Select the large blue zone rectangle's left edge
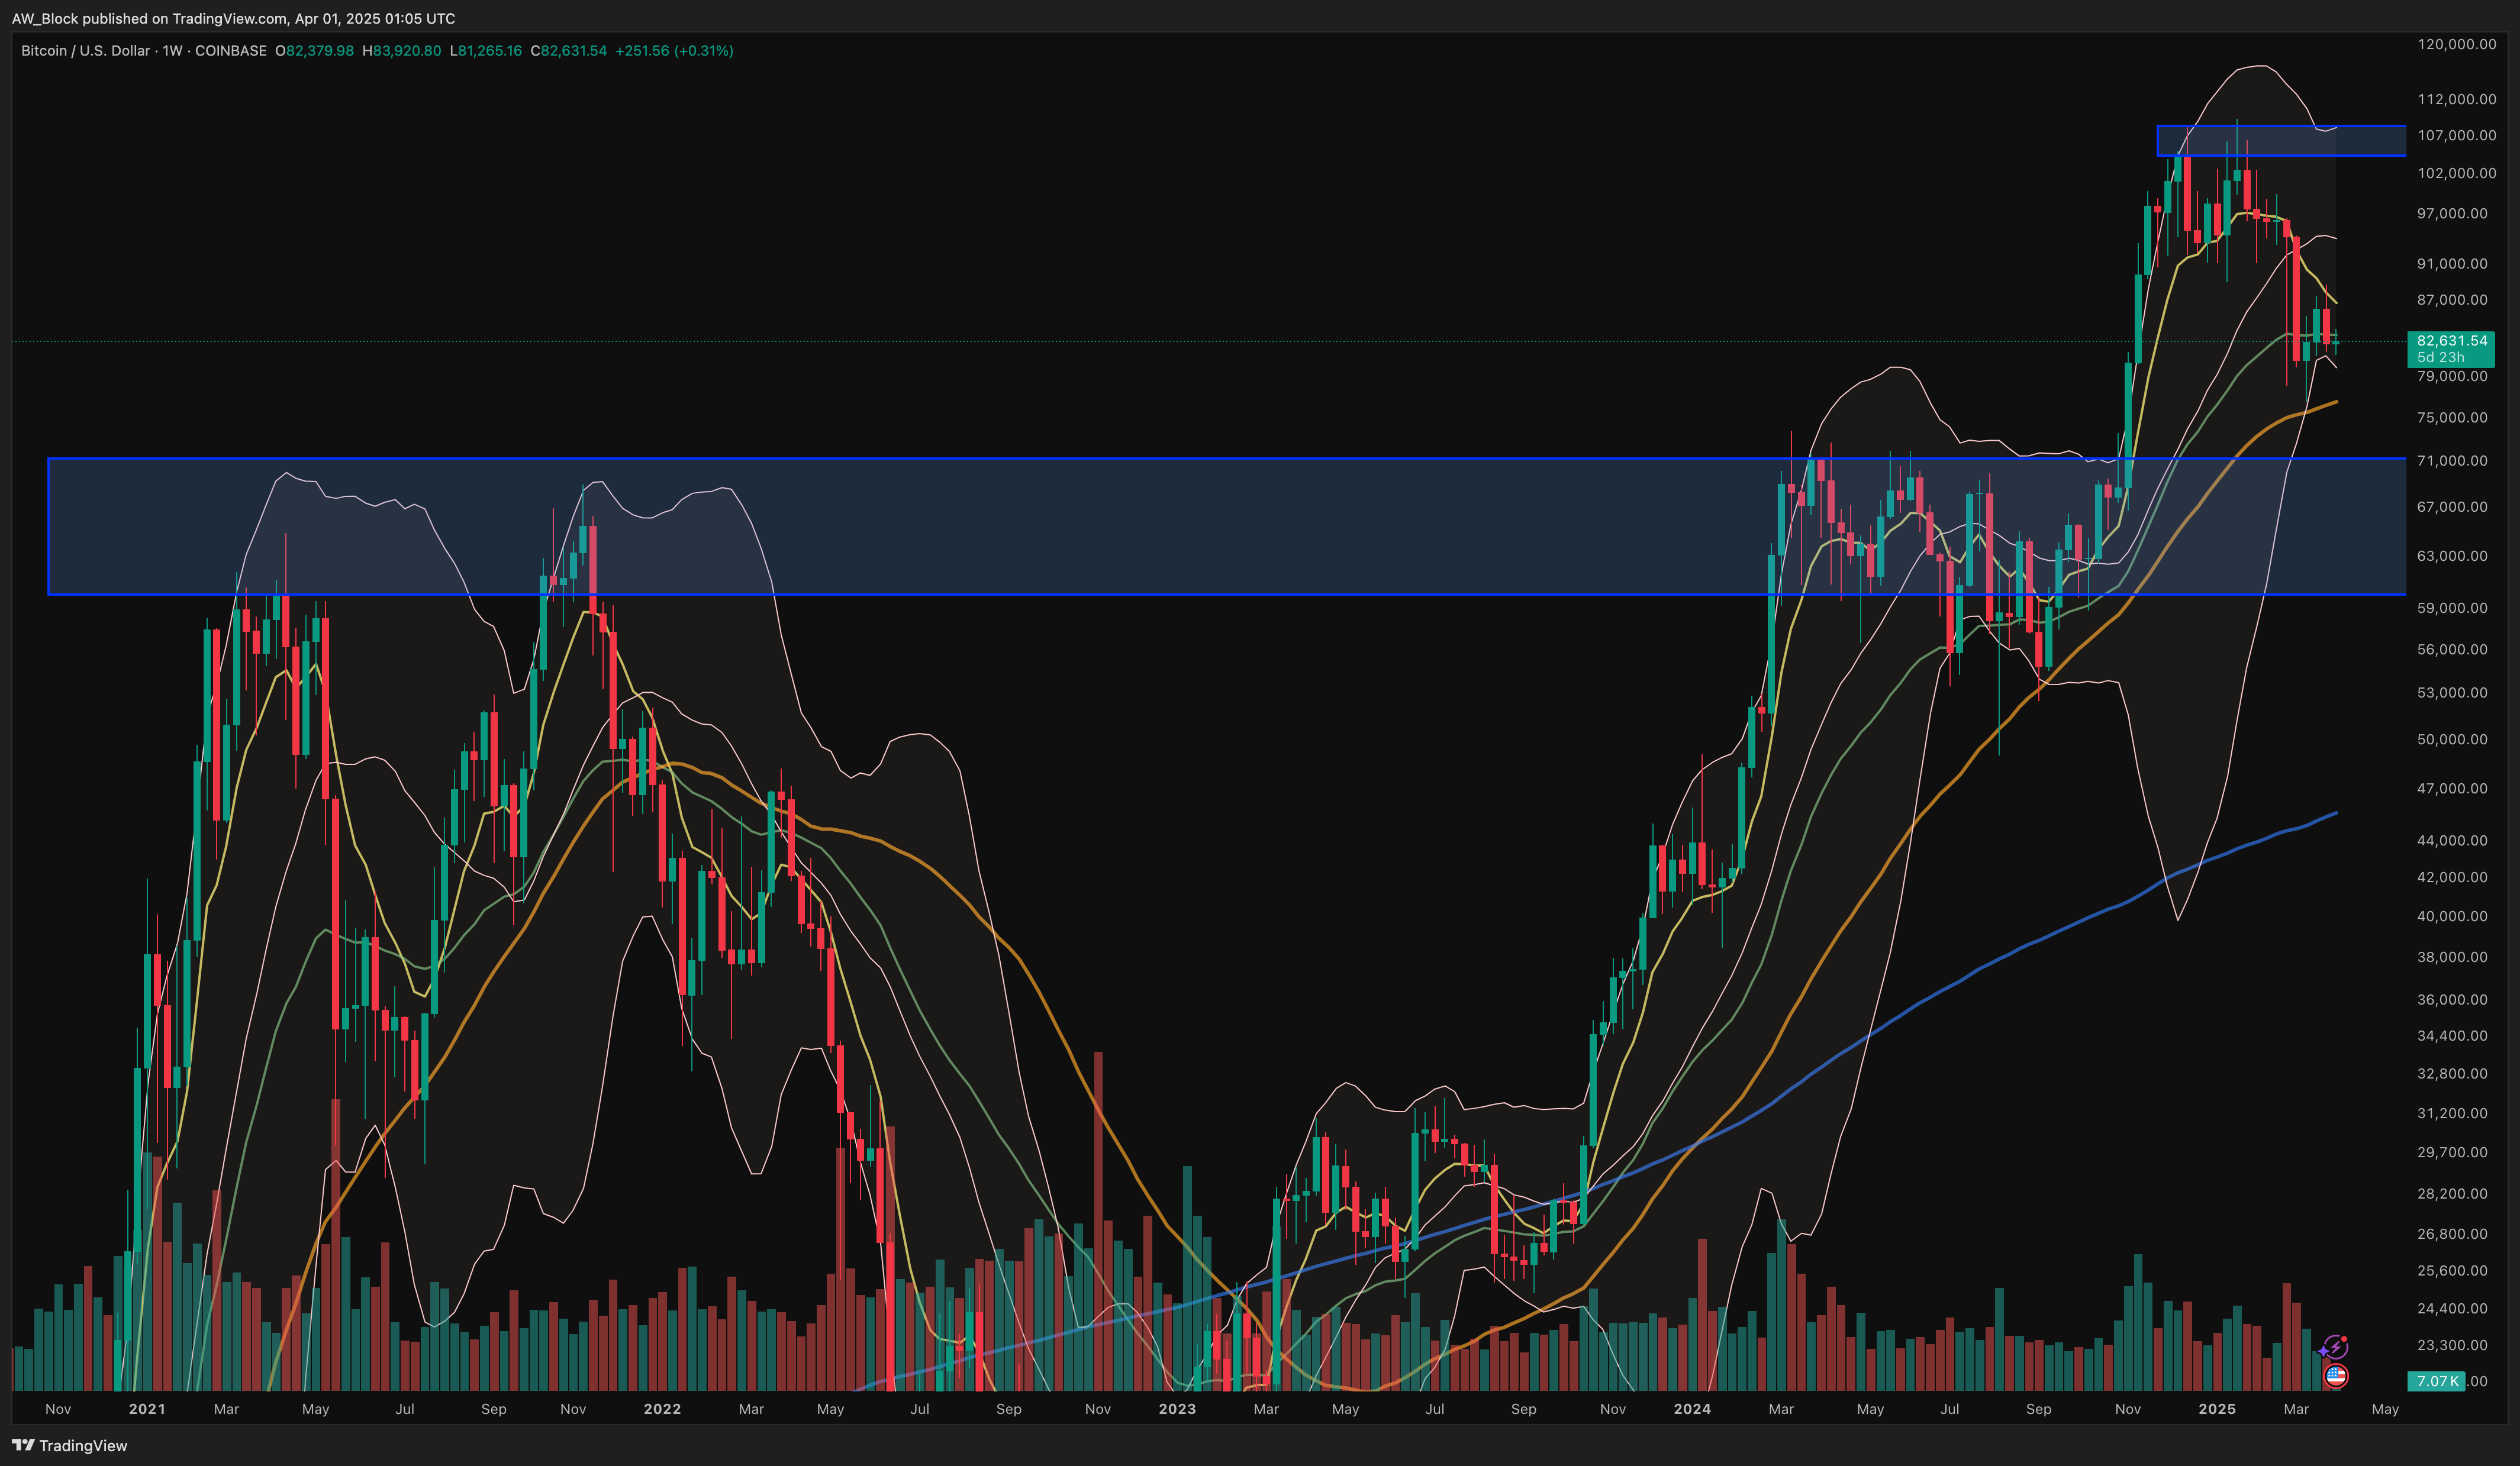The height and width of the screenshot is (1466, 2520). tap(49, 527)
